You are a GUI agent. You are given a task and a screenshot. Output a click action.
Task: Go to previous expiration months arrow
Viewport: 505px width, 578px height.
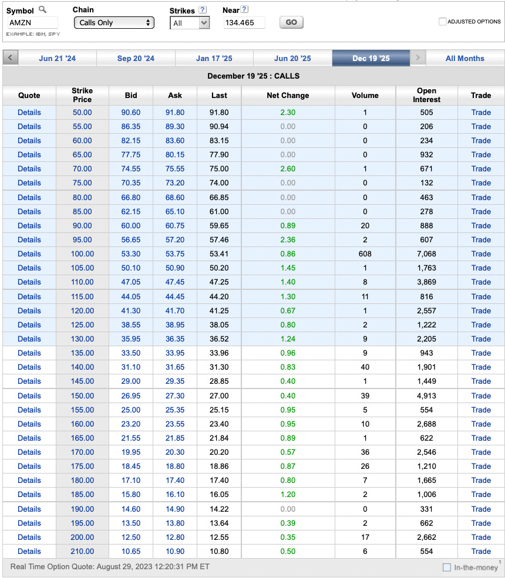point(11,58)
